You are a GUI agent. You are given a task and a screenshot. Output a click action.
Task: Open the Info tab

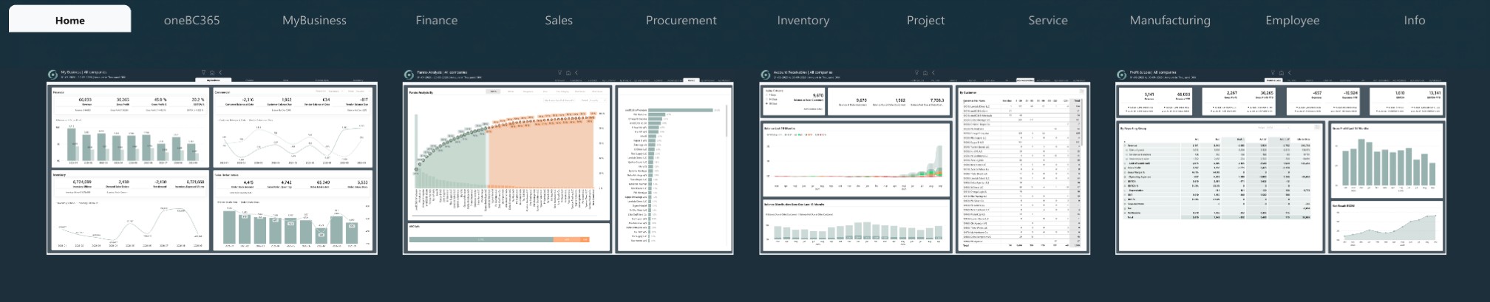pos(1415,20)
